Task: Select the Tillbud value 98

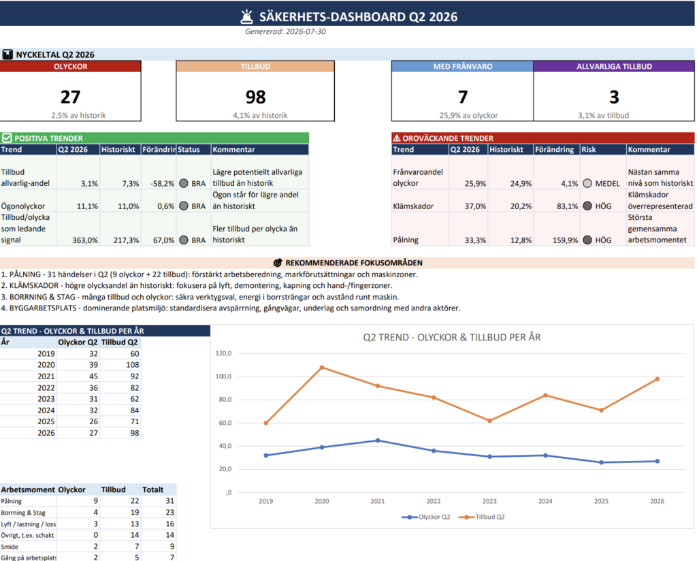Action: pyautogui.click(x=255, y=97)
